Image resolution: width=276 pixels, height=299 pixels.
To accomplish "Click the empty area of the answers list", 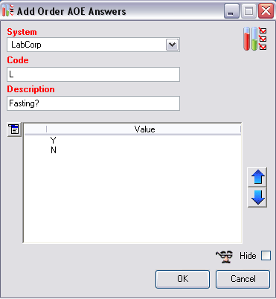I will coord(132,199).
